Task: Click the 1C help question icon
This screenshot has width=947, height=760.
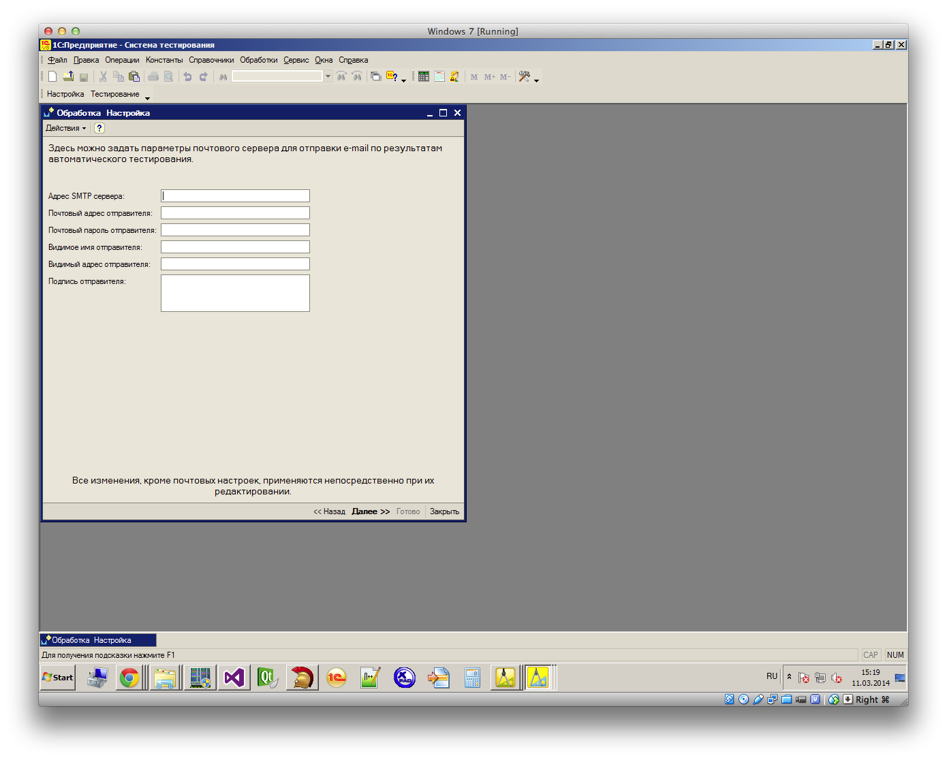Action: 392,76
